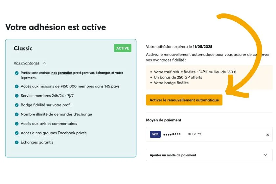This screenshot has width=276, height=184.
Task: Select the masked Visa card number
Action: click(172, 134)
